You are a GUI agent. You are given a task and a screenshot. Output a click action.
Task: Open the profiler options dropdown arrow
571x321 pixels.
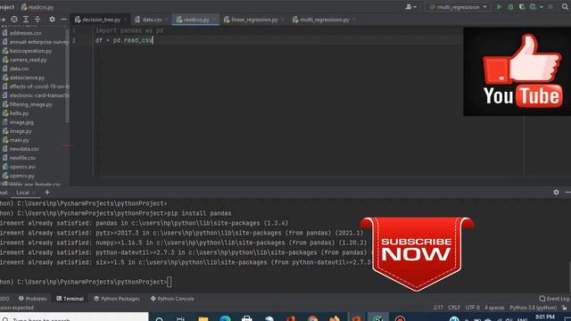tap(542, 7)
